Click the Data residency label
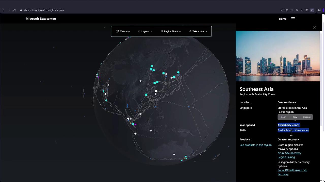This screenshot has height=182, width=325. (287, 102)
